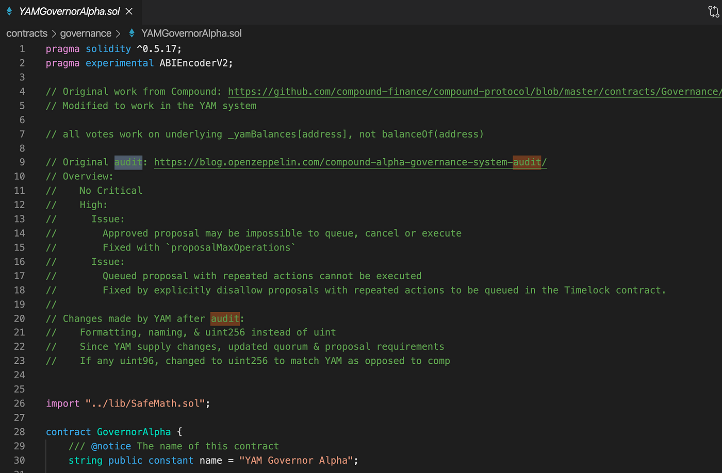The width and height of the screenshot is (722, 473).
Task: Click highlighted 'audit' in 'Changes made by YAM'
Action: [225, 318]
